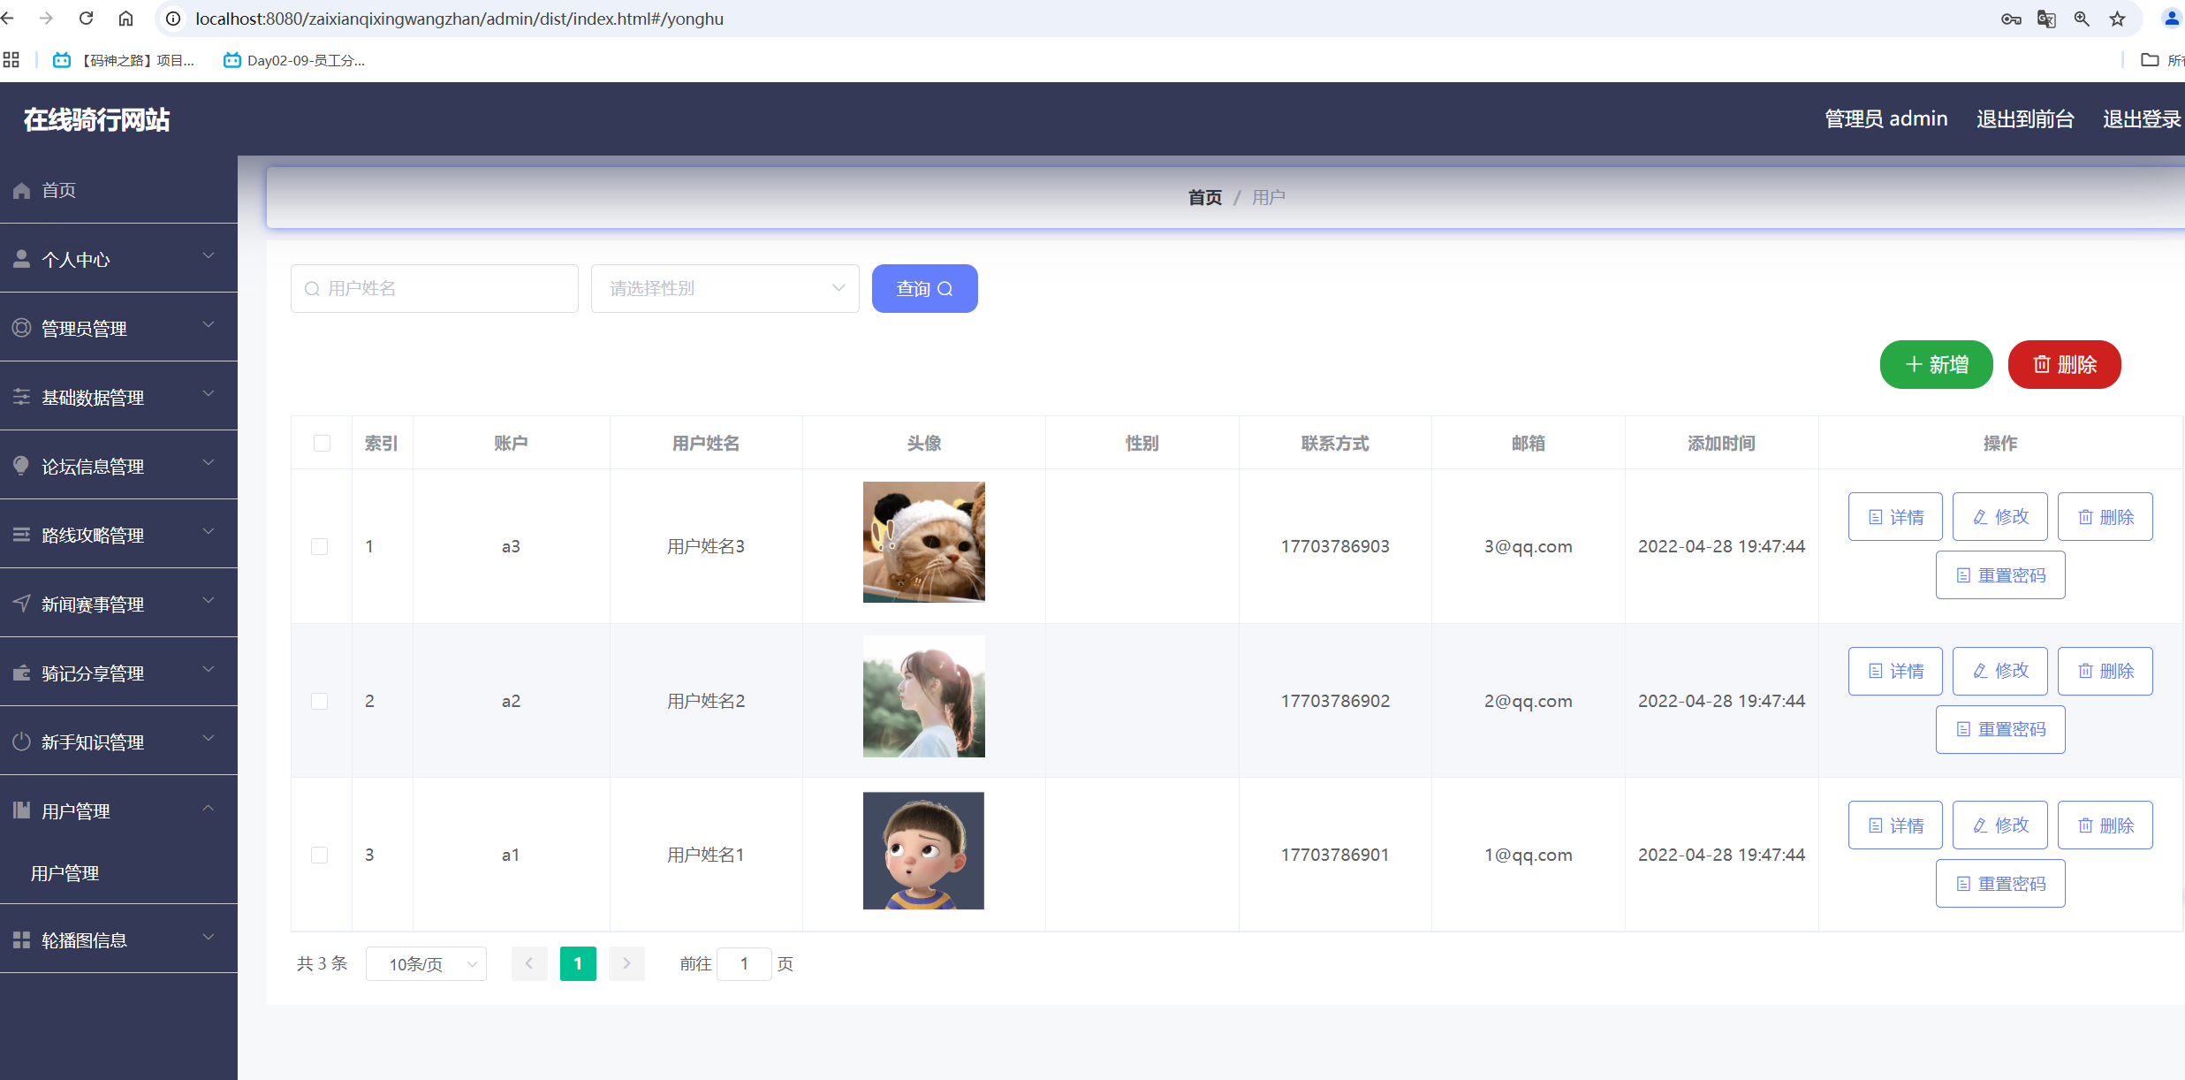This screenshot has height=1080, width=2185.
Task: Expand the 管理员管理 menu chevron
Action: [x=209, y=325]
